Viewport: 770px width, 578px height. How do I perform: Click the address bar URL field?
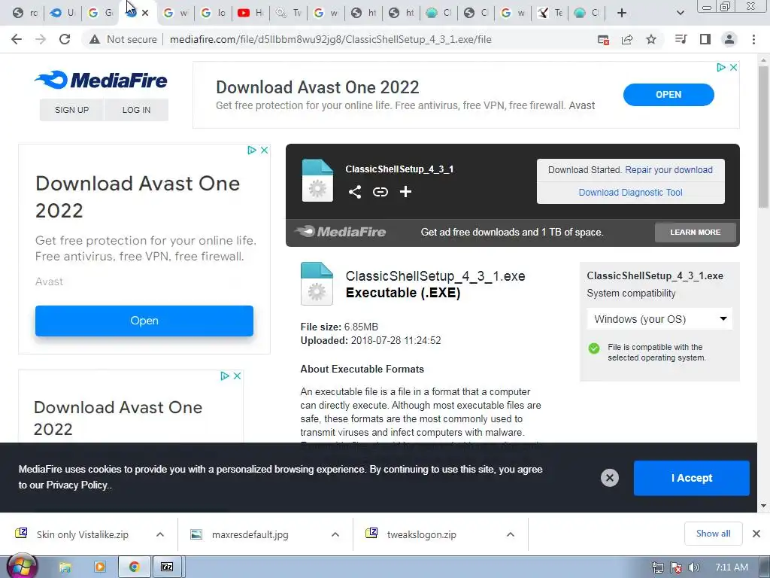(331, 39)
